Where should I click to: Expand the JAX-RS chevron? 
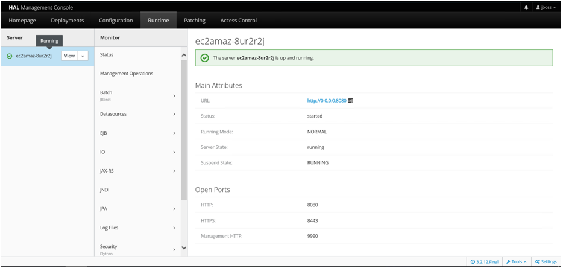pos(174,171)
